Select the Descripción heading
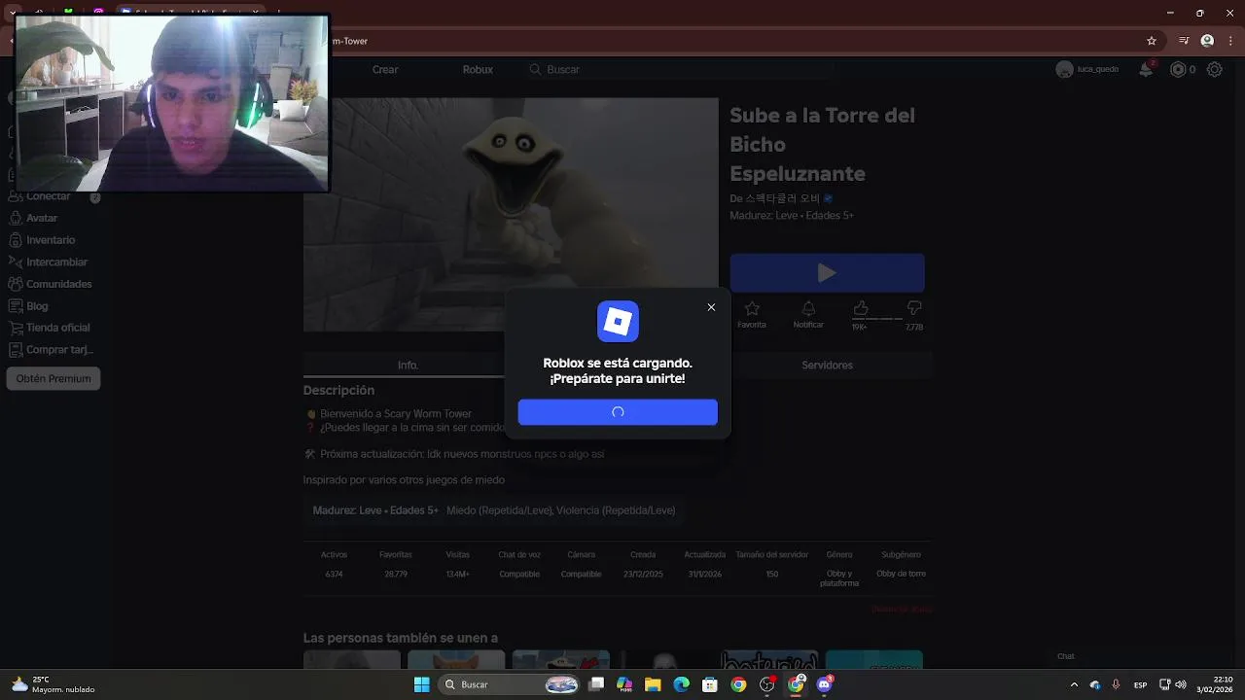The width and height of the screenshot is (1245, 700). click(338, 390)
